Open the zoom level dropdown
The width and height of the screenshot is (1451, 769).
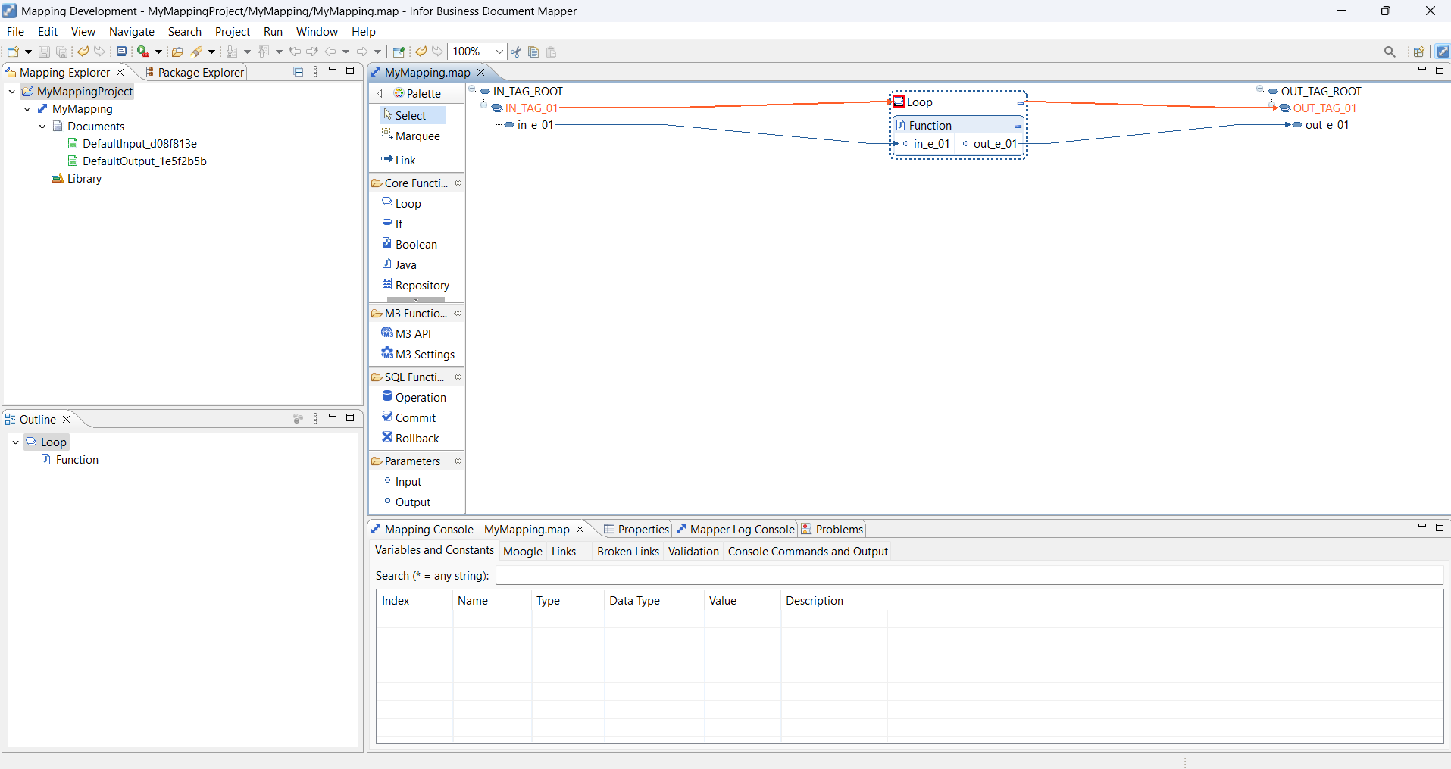point(499,51)
